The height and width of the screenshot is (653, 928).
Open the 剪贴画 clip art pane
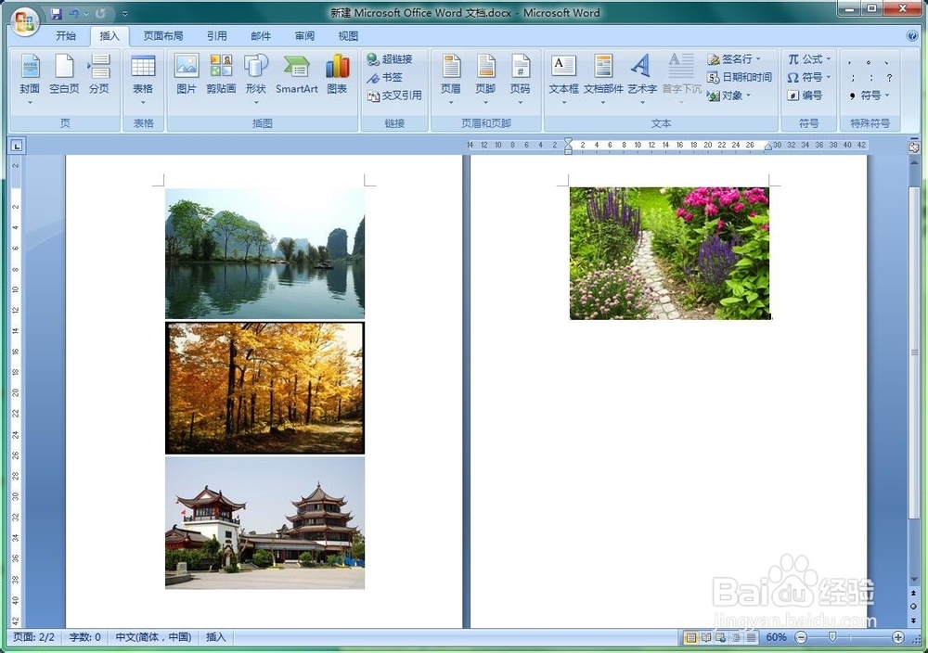click(x=221, y=74)
